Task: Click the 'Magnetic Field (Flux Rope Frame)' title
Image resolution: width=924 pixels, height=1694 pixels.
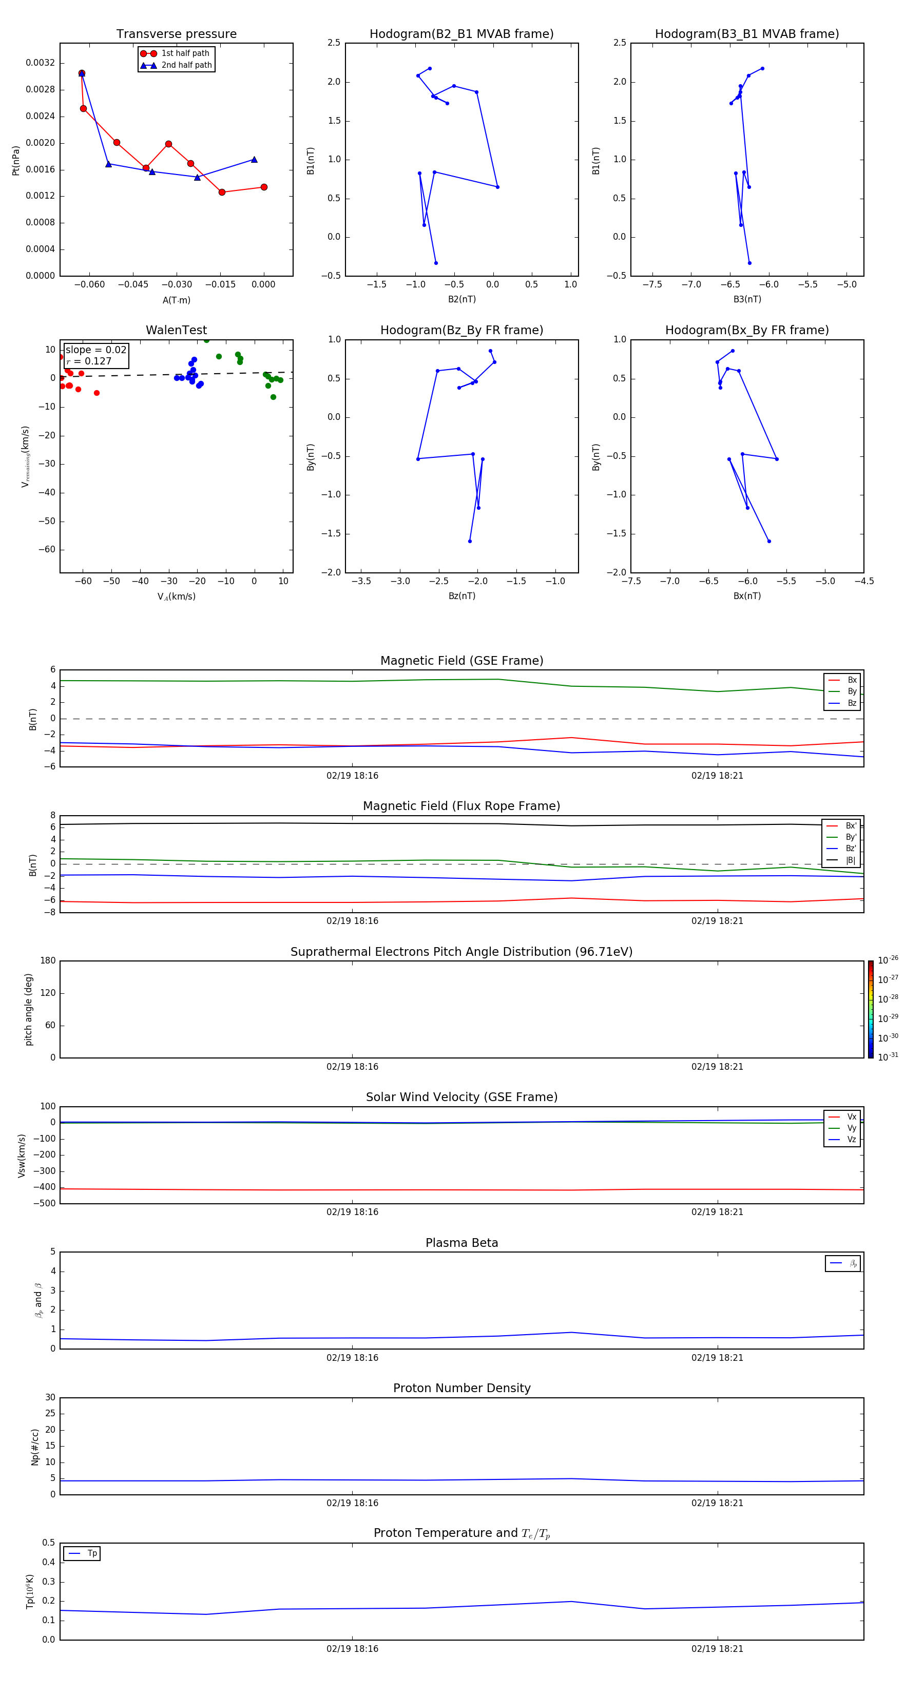Action: click(x=461, y=806)
